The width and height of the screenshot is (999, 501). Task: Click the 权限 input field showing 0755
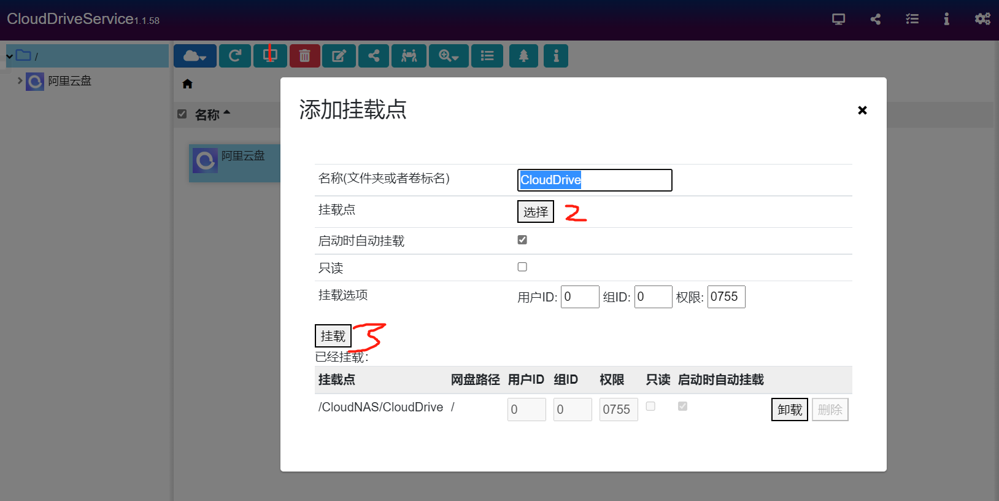(x=726, y=297)
